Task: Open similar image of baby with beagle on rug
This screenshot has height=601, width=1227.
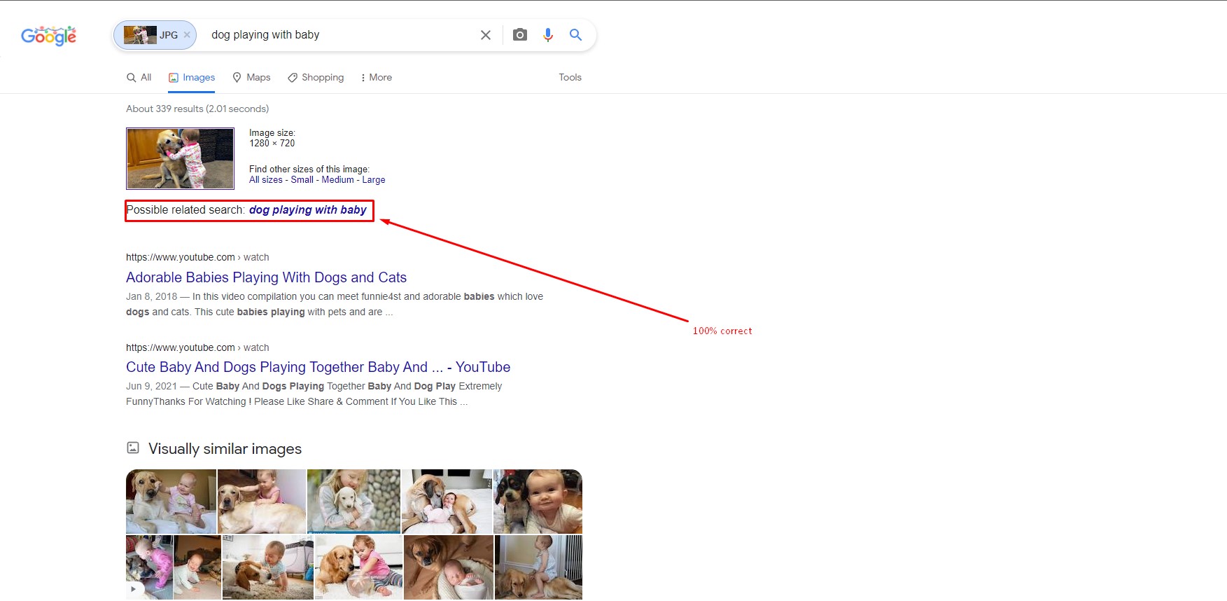Action: [268, 567]
